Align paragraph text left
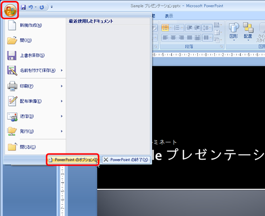The height and width of the screenshot is (216, 265). point(165,37)
